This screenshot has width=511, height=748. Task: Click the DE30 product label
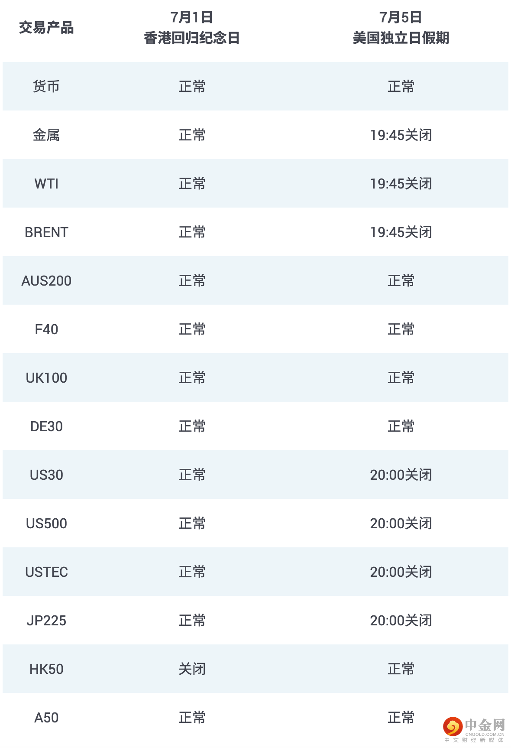[x=46, y=426]
